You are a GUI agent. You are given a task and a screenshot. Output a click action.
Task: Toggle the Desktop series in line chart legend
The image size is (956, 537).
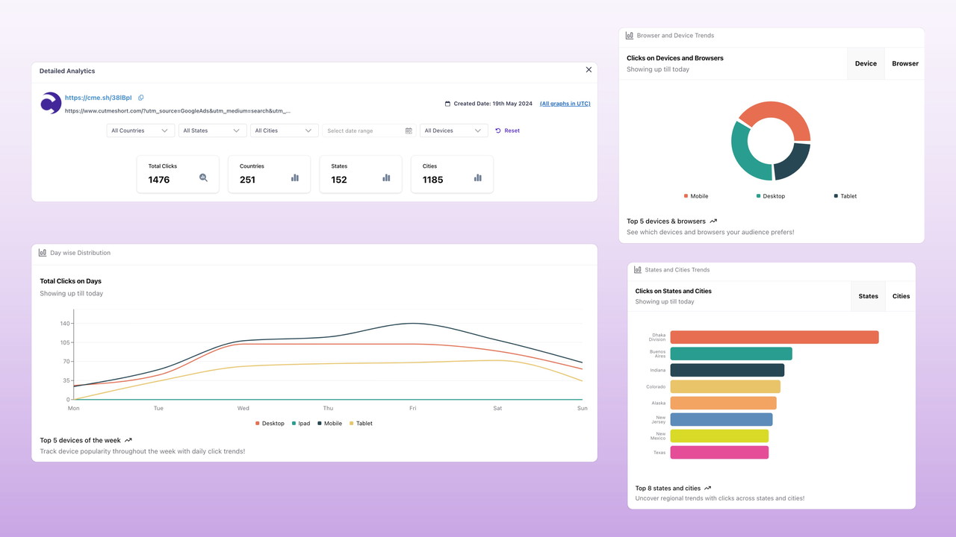pyautogui.click(x=270, y=424)
